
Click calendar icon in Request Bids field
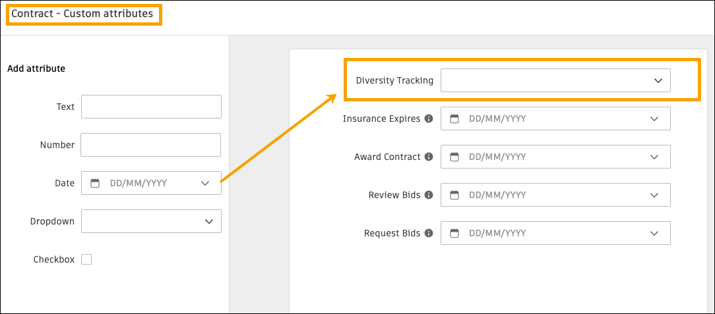point(454,234)
